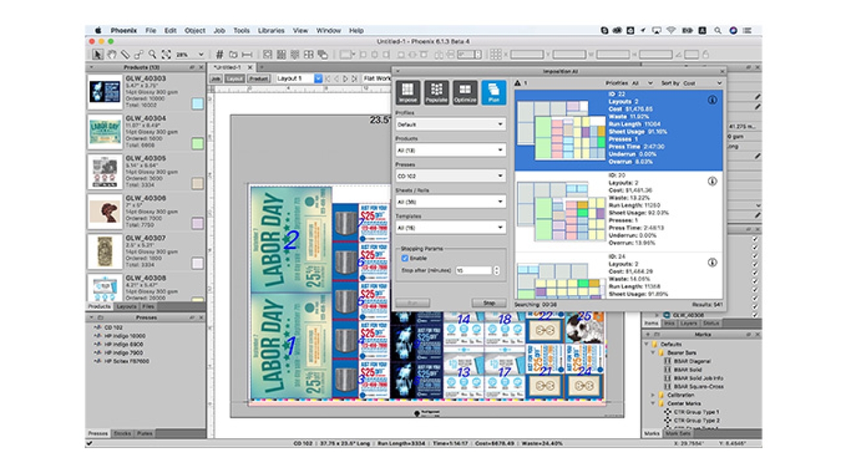Click the CTR Group Type 1 mark icon
842x473 pixels.
pos(668,412)
